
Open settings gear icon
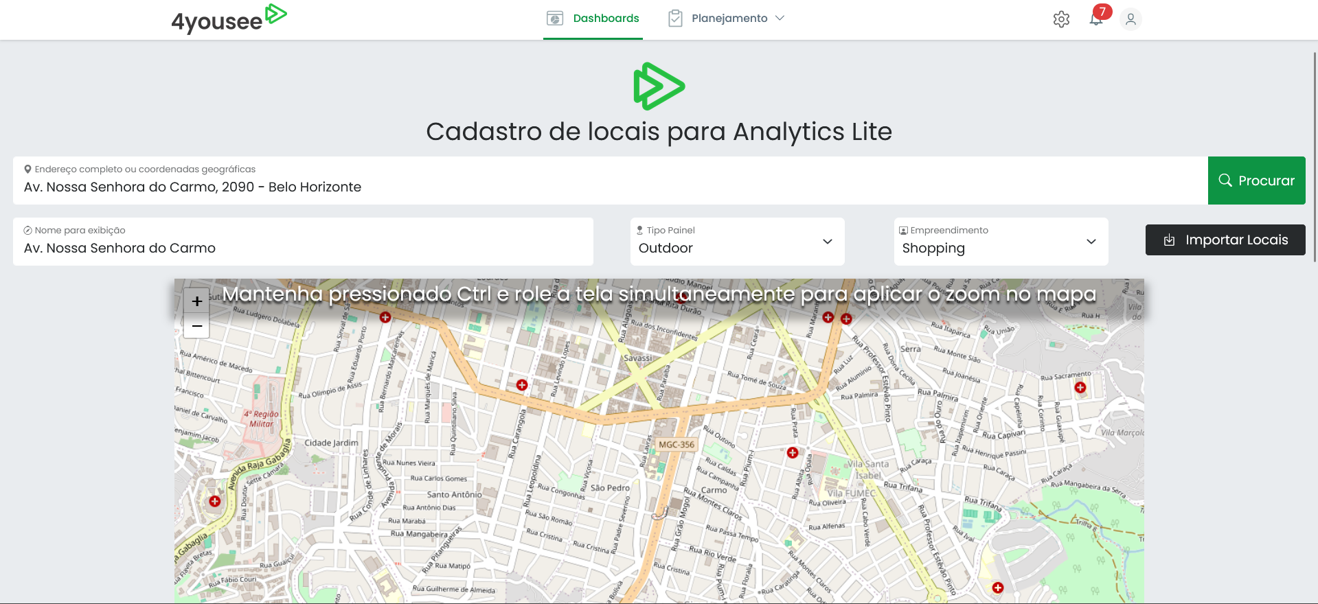coord(1061,19)
